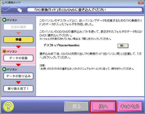Click the green 新 badge beside the top パソコン

tap(4, 20)
